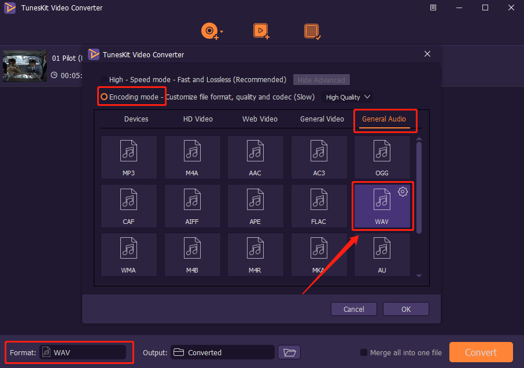Image resolution: width=524 pixels, height=368 pixels.
Task: Select the AIFF format tile
Action: (192, 206)
